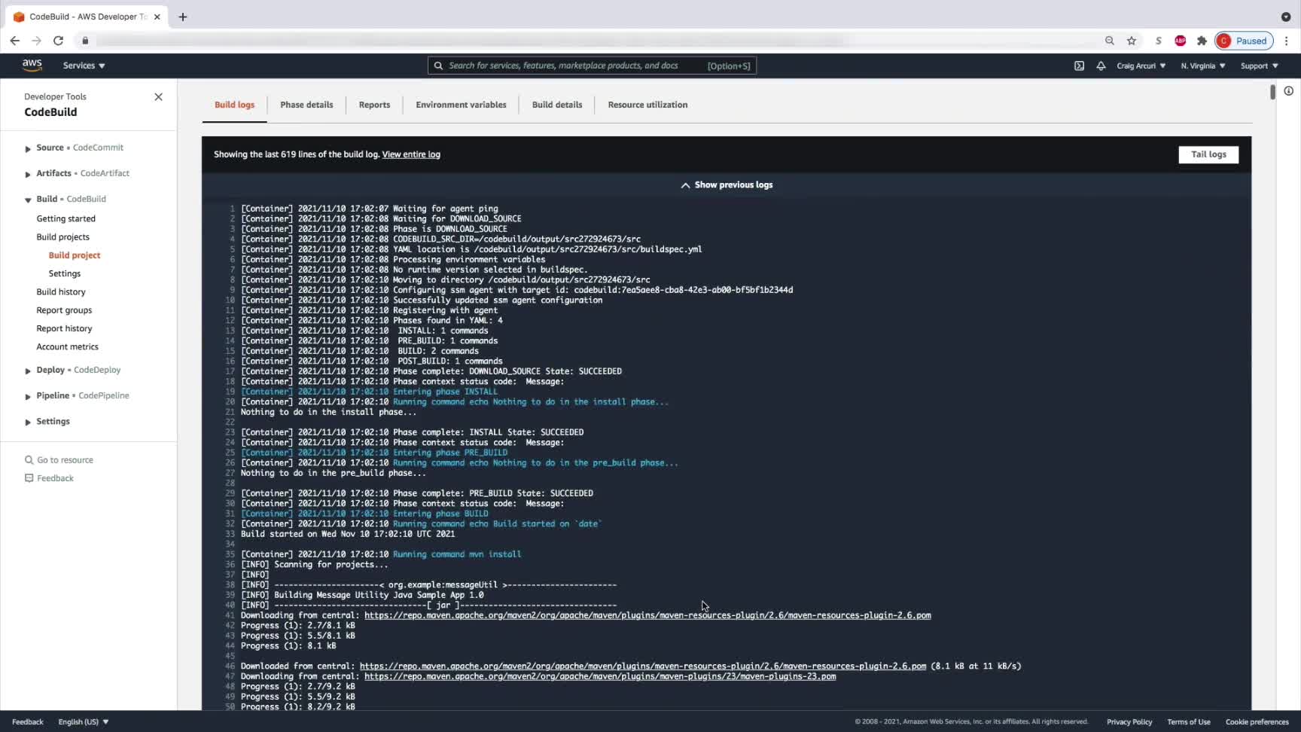Screen dimensions: 1301x732
Task: Click Show previous logs
Action: point(727,185)
